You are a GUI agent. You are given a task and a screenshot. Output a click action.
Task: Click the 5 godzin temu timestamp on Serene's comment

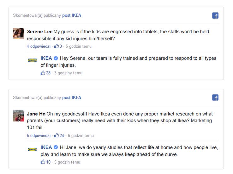(79, 47)
